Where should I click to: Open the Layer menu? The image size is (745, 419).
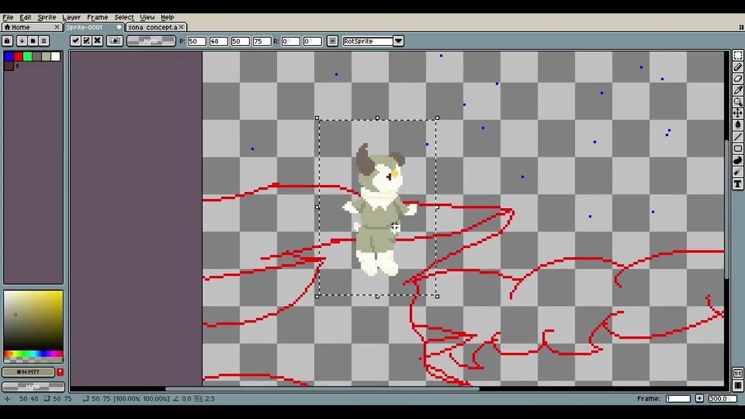point(72,17)
